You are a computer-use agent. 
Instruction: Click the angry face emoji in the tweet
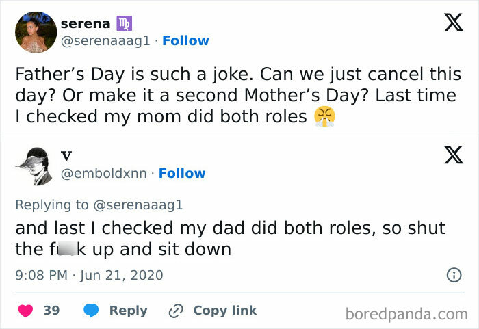[325, 116]
